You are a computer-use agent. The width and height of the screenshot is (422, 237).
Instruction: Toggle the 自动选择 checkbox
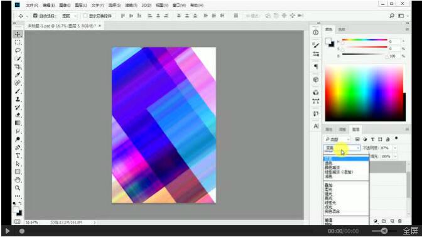point(35,16)
